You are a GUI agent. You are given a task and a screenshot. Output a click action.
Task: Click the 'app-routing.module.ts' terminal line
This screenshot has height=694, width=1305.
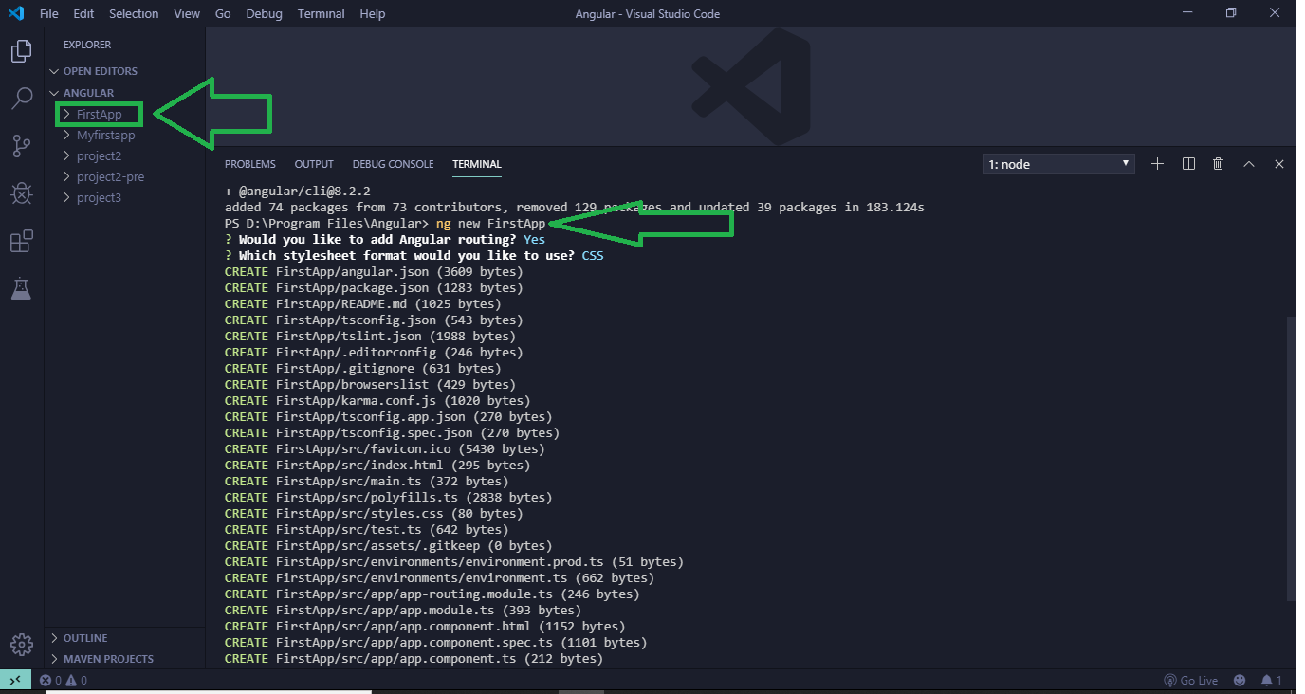point(432,594)
